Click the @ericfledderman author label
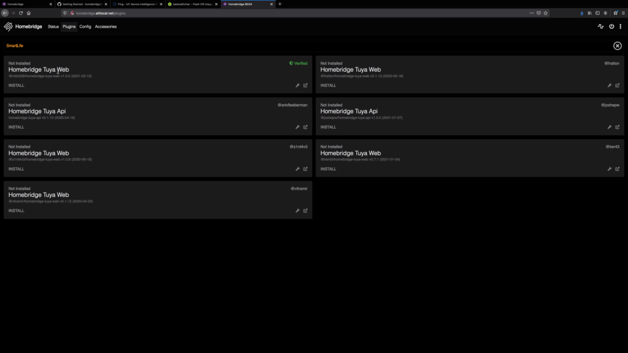This screenshot has width=628, height=353. 293,105
